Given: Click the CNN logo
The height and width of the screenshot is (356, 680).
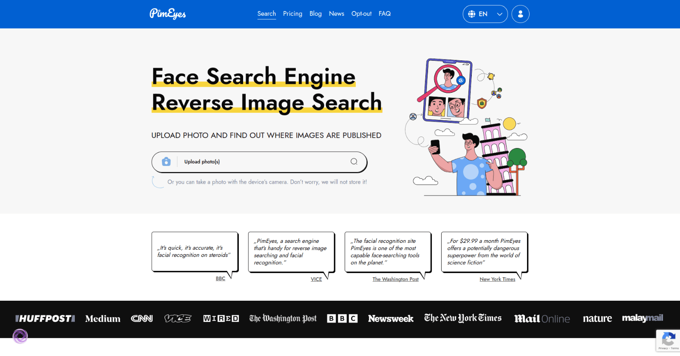Looking at the screenshot, I should [x=142, y=319].
